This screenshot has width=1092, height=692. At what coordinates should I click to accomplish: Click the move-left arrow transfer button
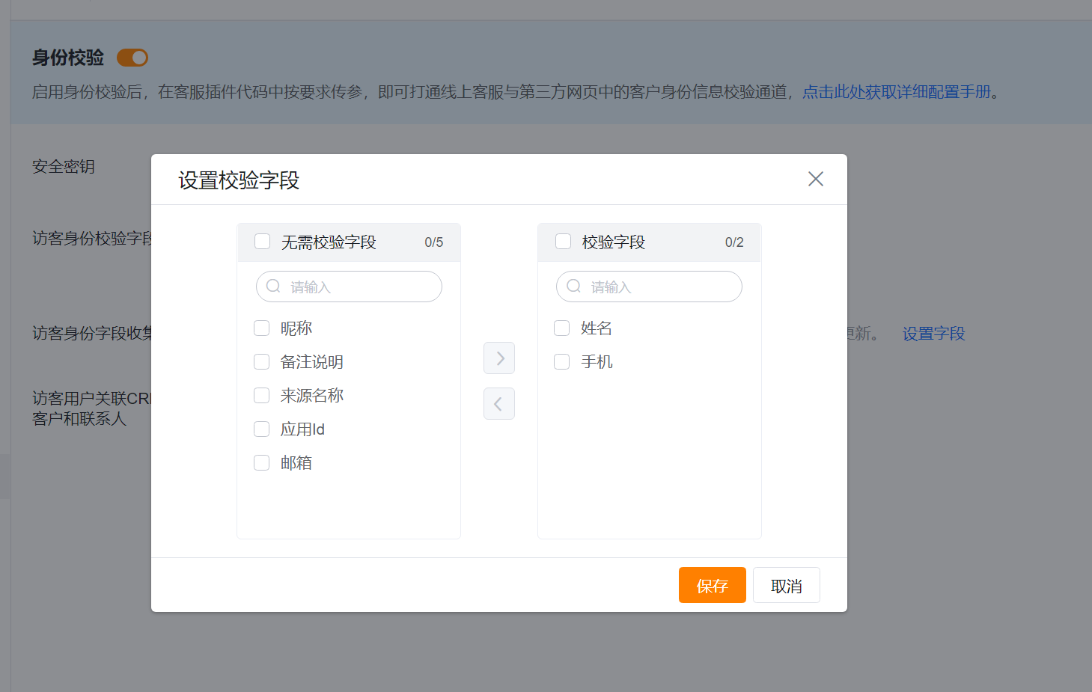click(499, 404)
